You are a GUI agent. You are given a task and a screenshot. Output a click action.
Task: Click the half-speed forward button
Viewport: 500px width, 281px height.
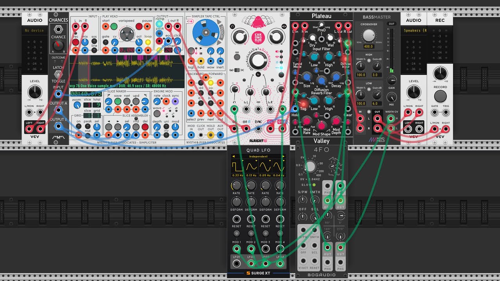tap(210, 103)
